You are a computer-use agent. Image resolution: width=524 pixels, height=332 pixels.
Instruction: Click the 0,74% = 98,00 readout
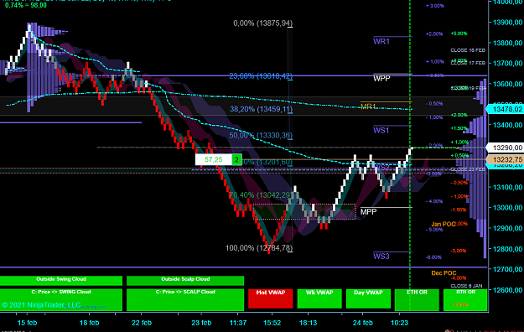coord(26,5)
